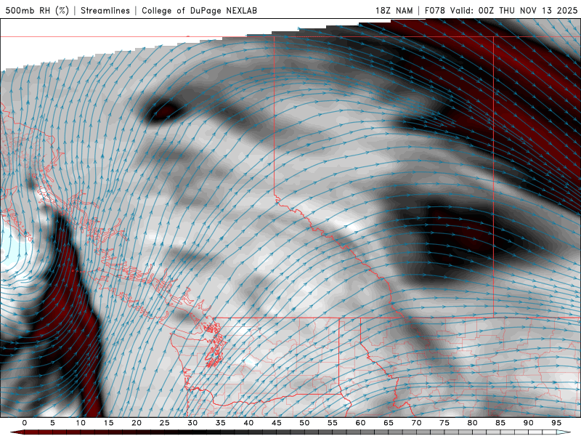Click the colorbar label '45'
This screenshot has height=436, width=581.
[277, 423]
